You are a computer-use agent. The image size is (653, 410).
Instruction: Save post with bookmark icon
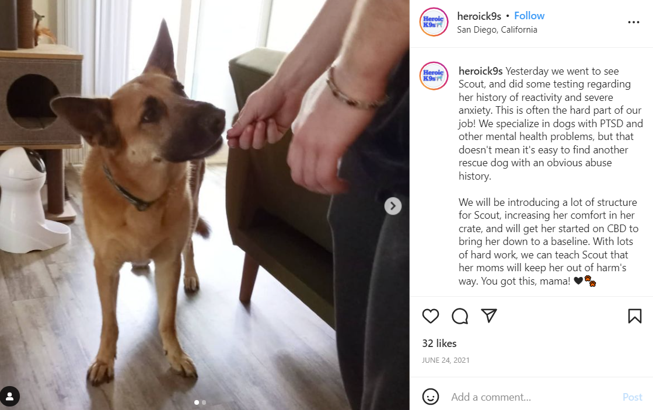(635, 316)
